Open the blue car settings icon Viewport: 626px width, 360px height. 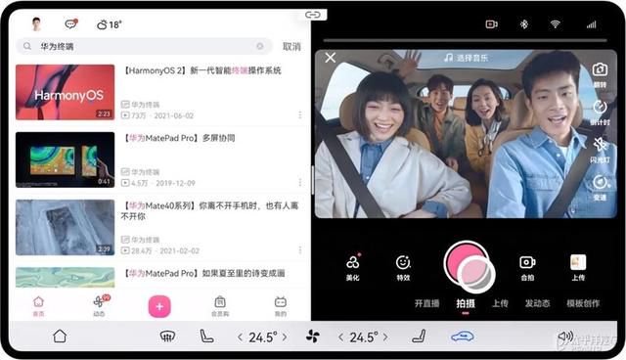point(463,337)
